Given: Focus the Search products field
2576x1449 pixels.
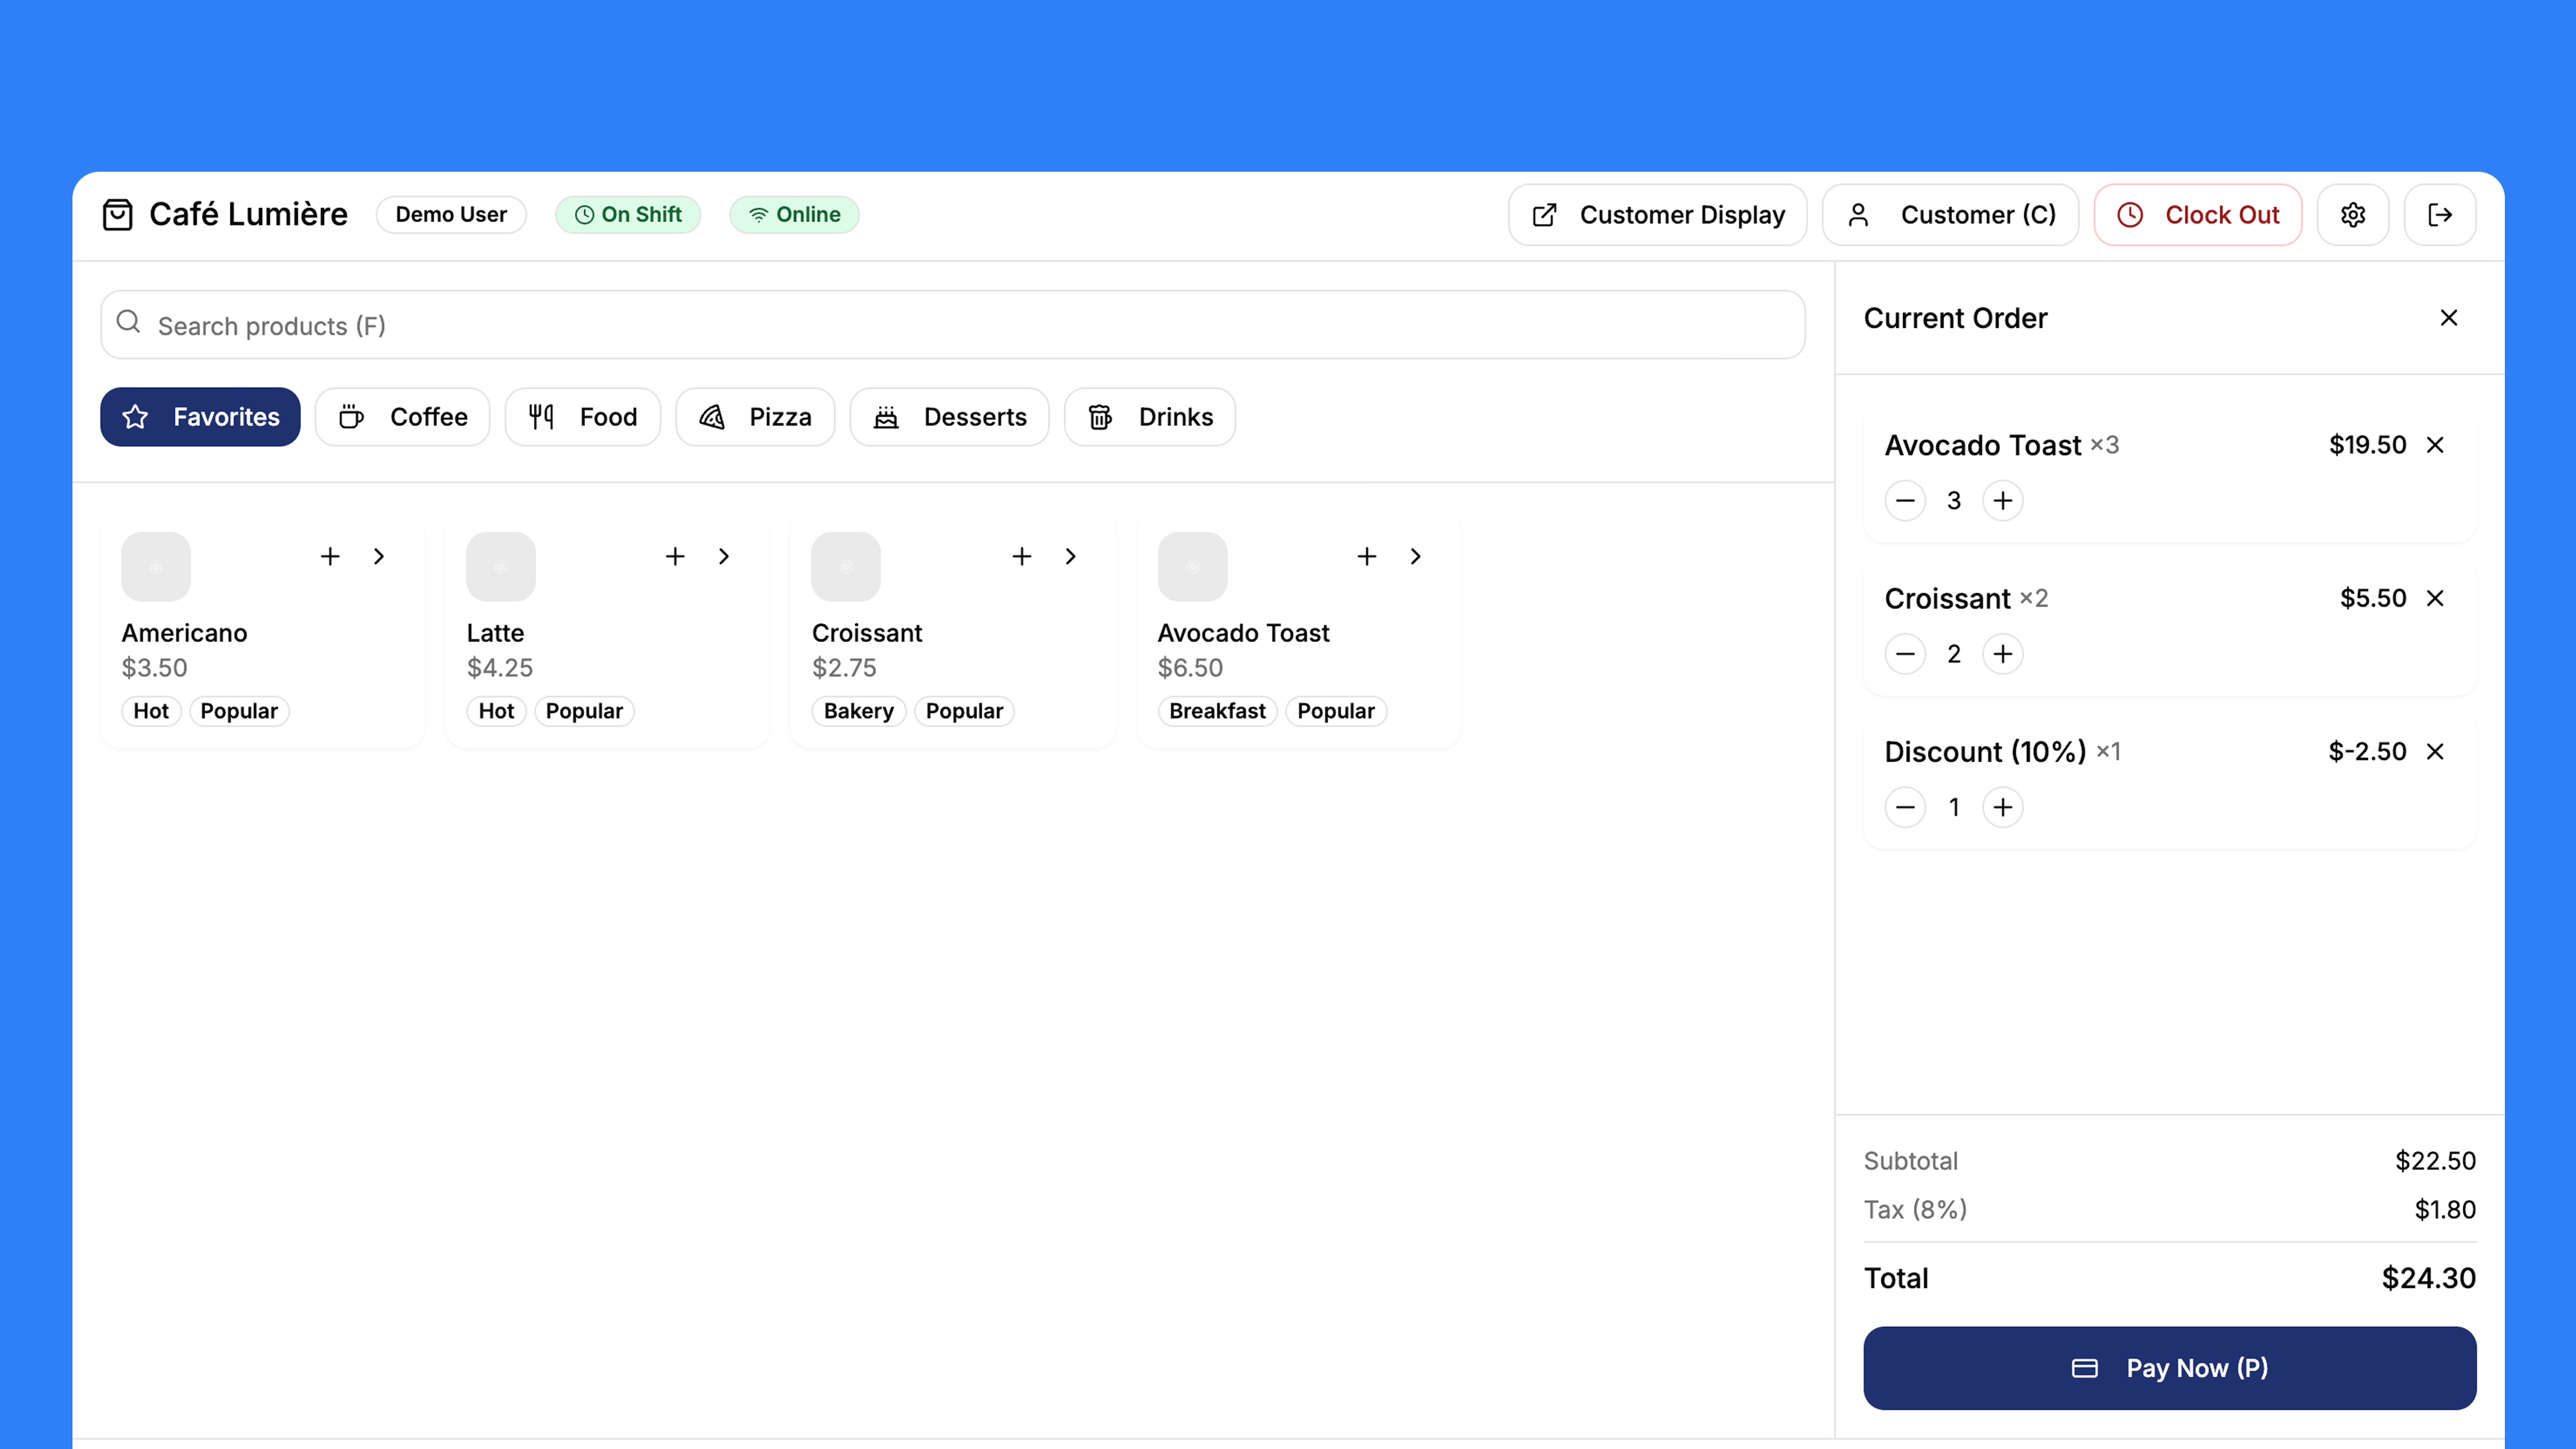Looking at the screenshot, I should point(952,326).
